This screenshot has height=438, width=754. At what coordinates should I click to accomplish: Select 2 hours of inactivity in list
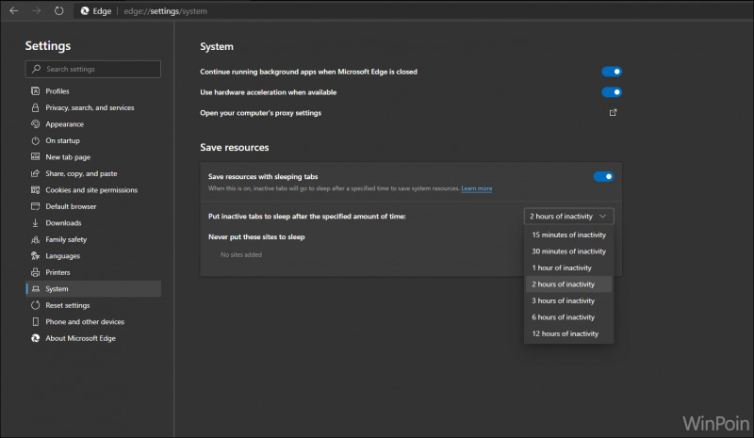click(569, 284)
